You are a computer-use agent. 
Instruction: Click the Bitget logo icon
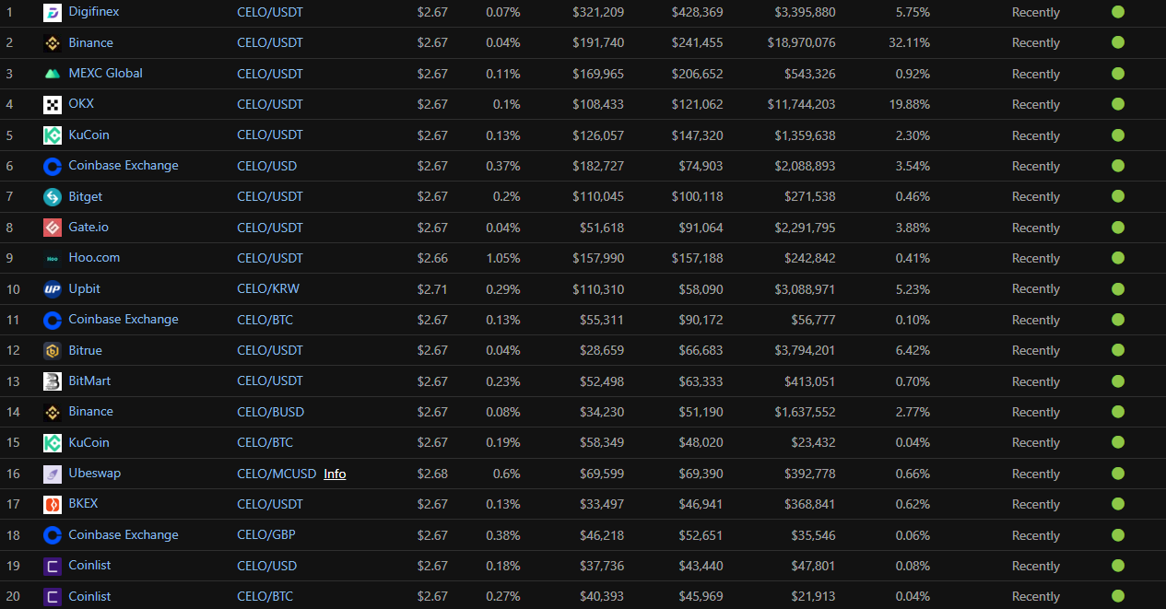click(x=53, y=196)
